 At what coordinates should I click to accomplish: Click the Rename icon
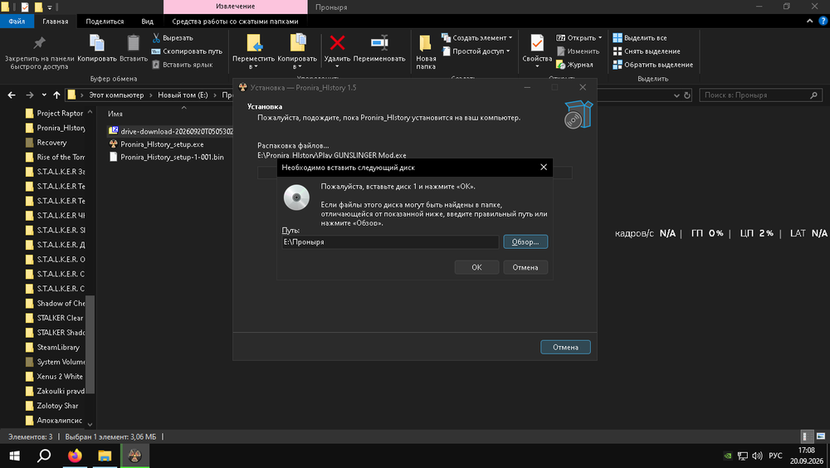[x=379, y=42]
